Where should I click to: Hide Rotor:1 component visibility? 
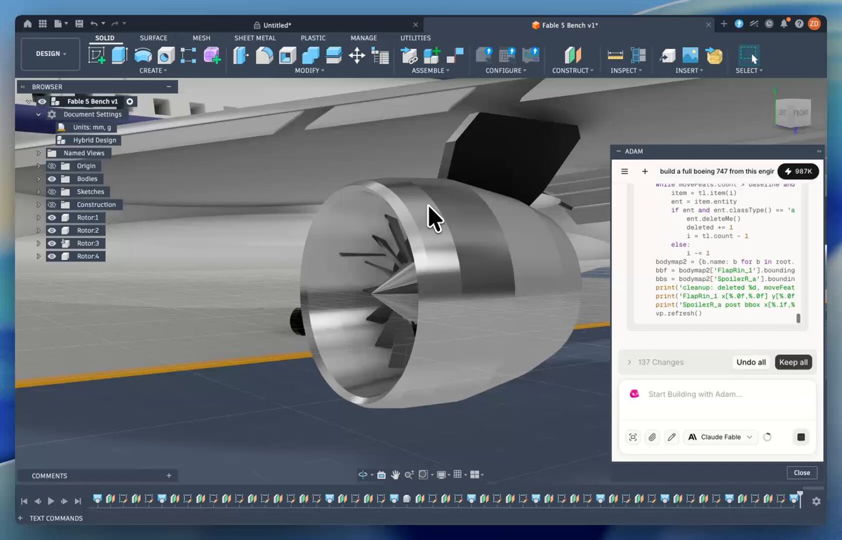(52, 217)
